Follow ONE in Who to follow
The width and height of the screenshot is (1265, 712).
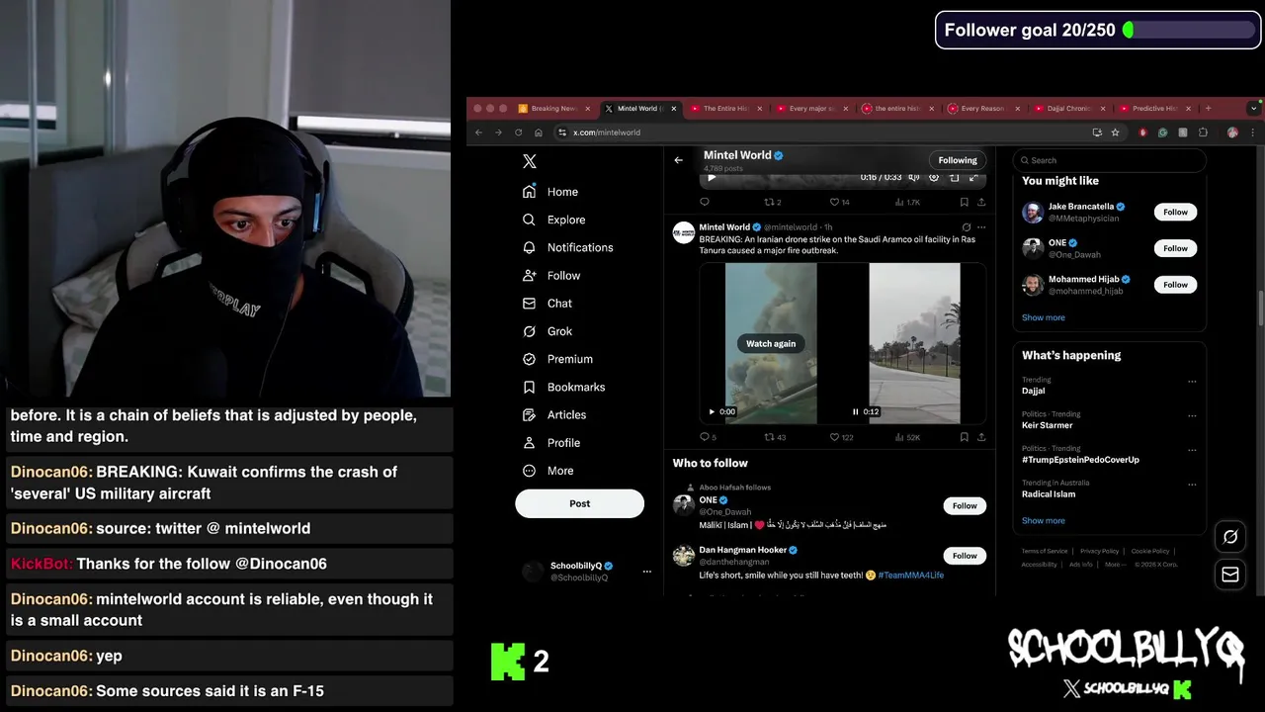[x=965, y=505]
